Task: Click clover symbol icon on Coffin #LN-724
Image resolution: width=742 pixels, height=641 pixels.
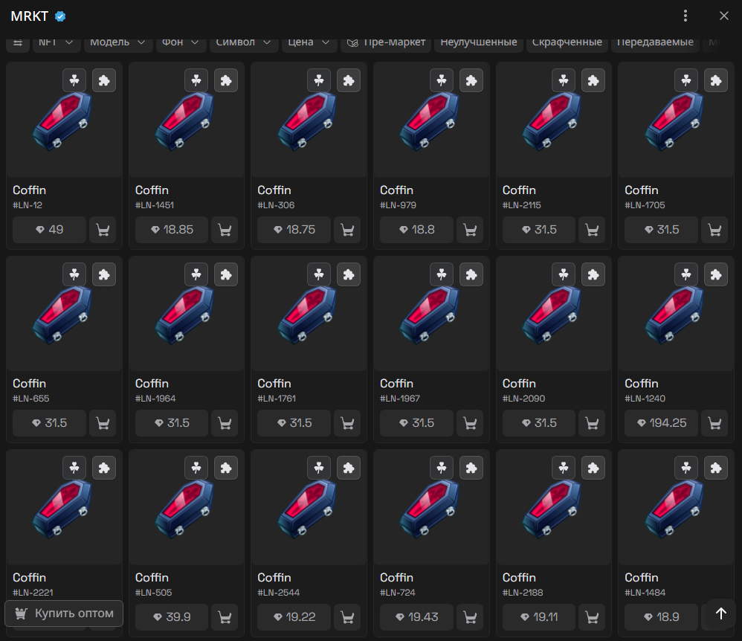Action: [442, 468]
